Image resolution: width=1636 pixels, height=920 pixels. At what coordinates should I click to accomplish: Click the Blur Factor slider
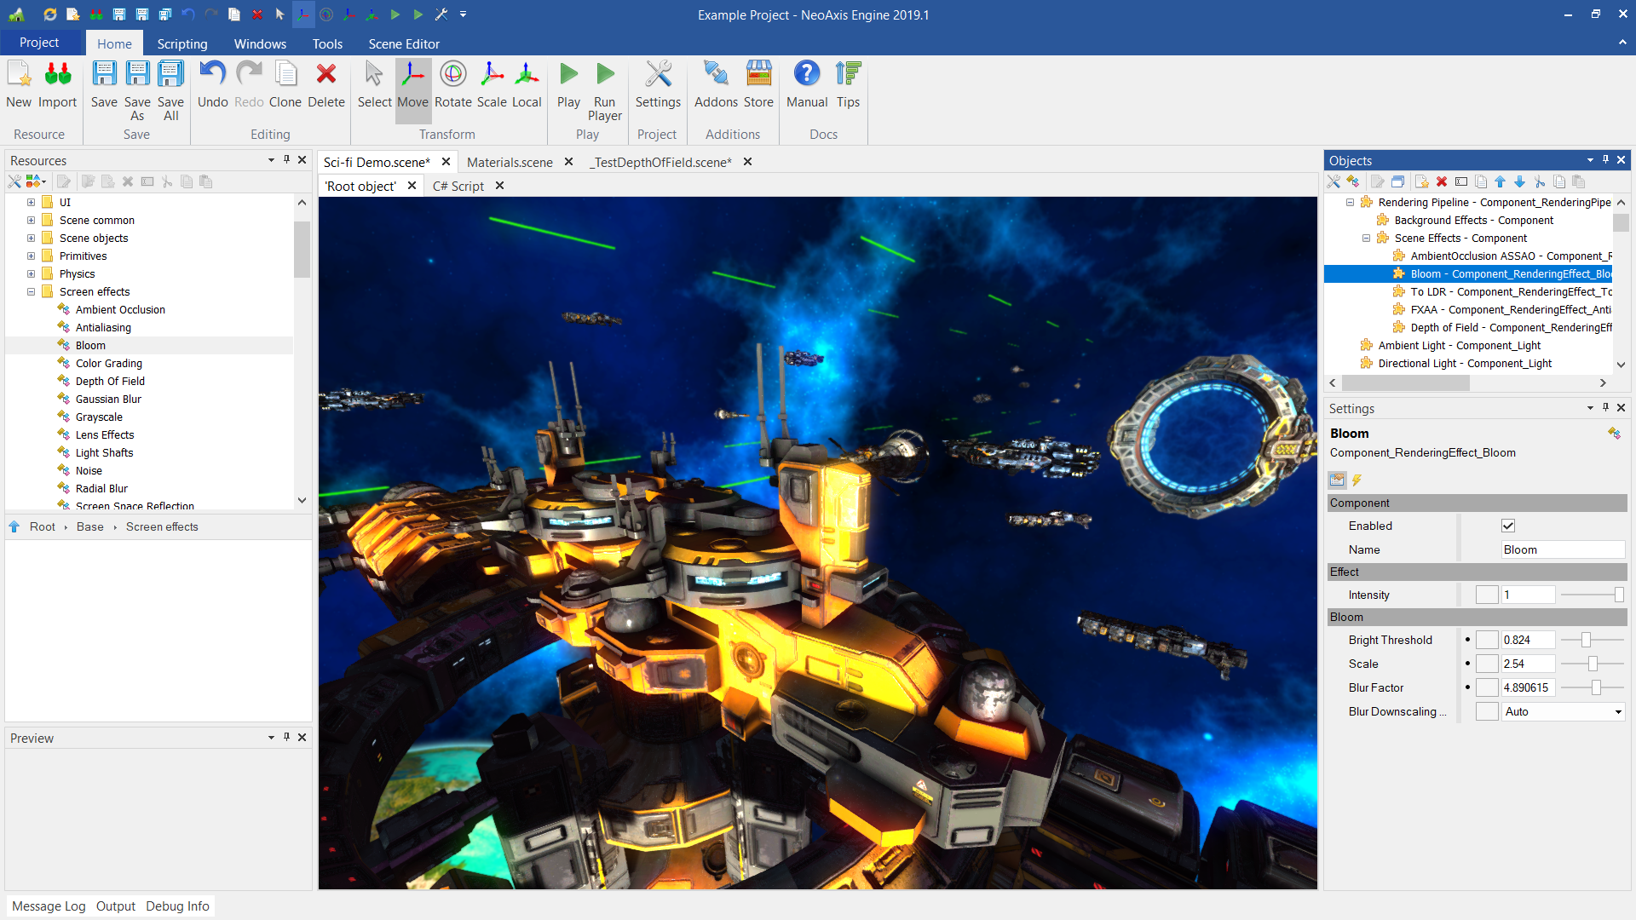coord(1595,688)
